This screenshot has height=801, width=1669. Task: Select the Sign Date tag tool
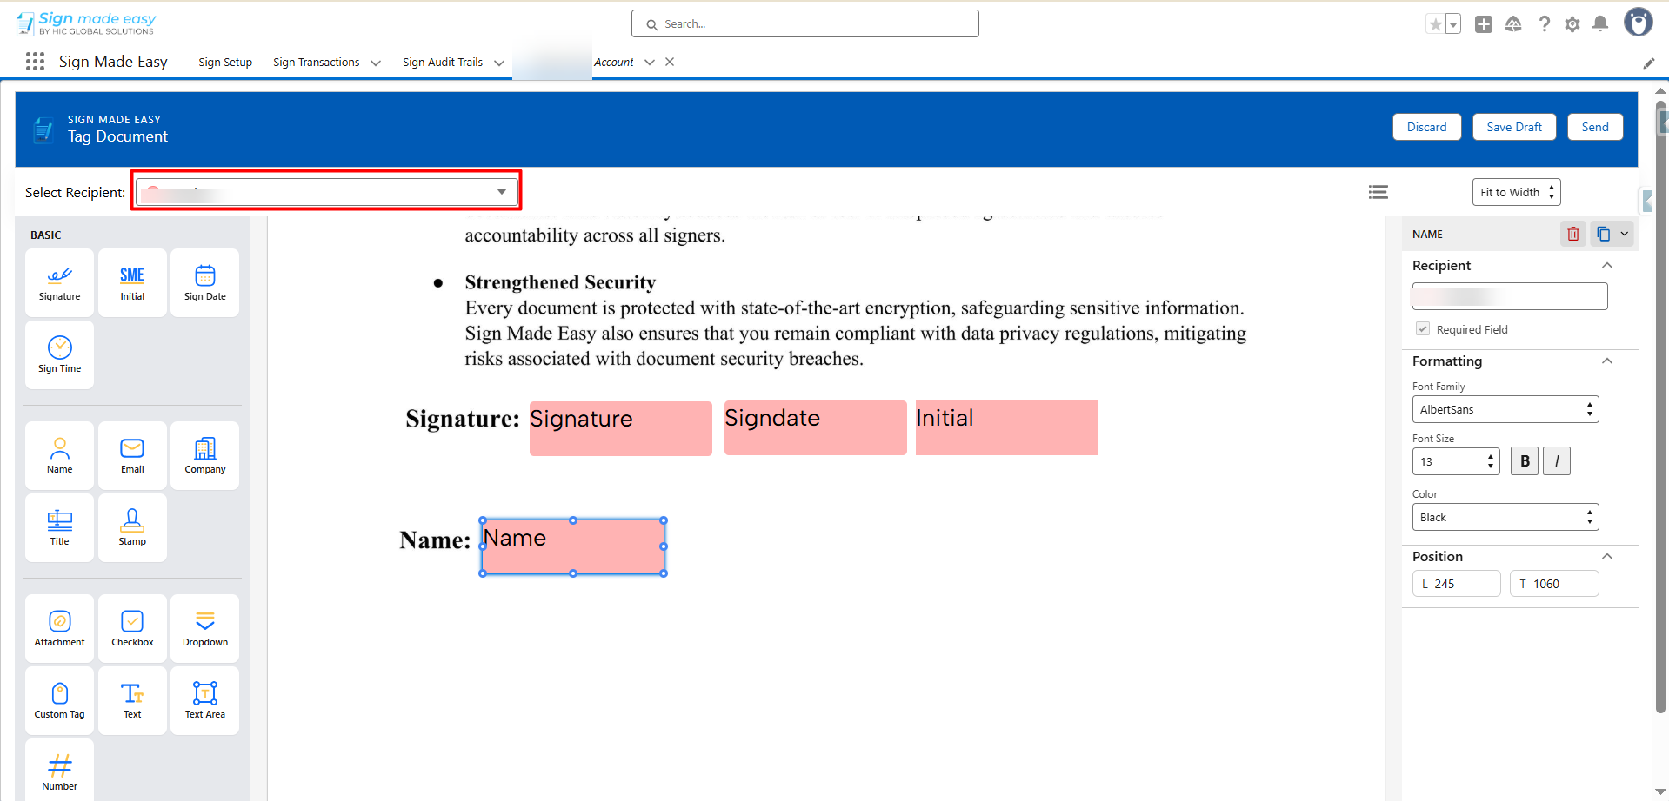click(x=205, y=283)
